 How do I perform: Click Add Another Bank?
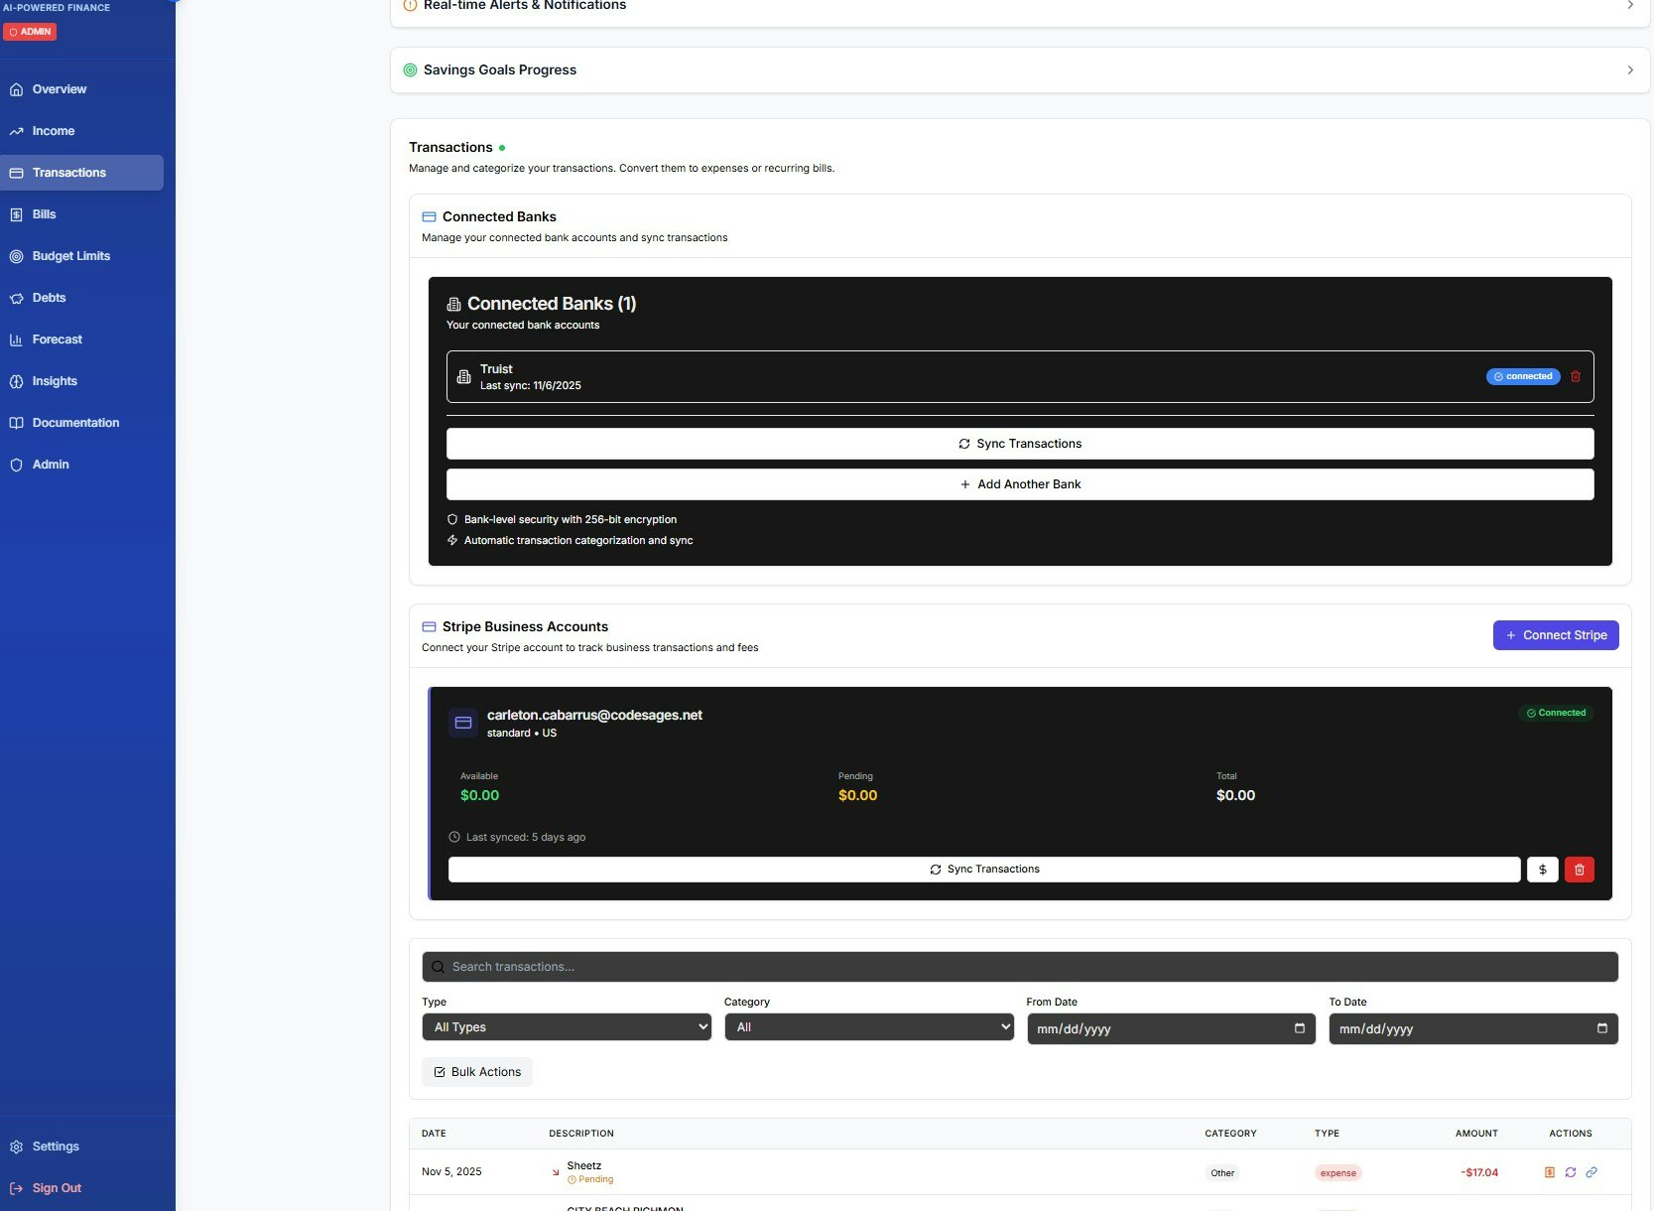click(x=1020, y=484)
